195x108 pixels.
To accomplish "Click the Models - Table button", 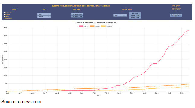I will (135, 18).
